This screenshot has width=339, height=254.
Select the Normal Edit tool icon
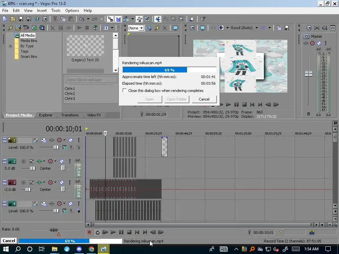coord(158,19)
